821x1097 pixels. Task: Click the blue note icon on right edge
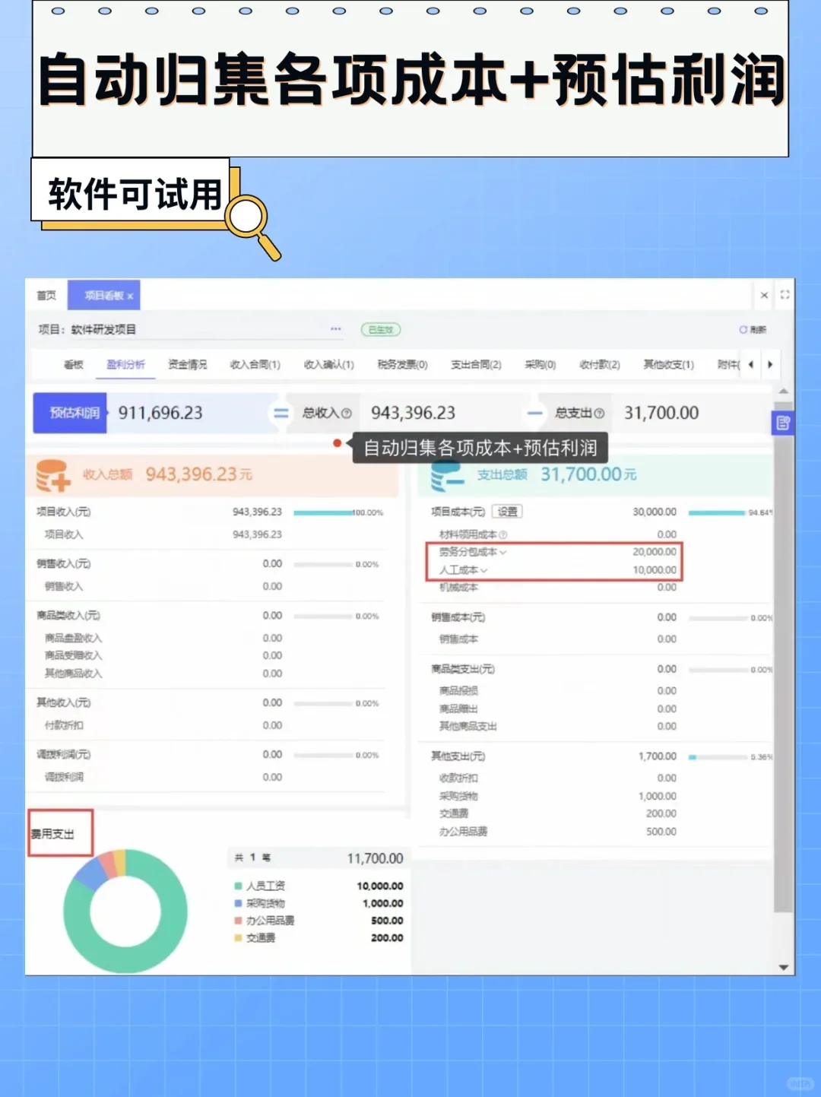(783, 423)
